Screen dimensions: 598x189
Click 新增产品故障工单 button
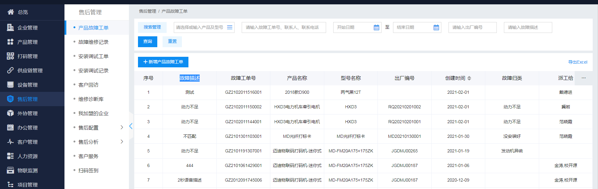point(163,62)
